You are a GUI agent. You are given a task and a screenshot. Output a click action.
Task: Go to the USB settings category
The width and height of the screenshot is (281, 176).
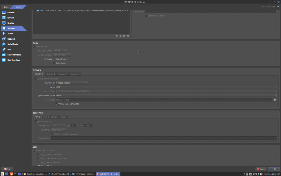point(9,50)
